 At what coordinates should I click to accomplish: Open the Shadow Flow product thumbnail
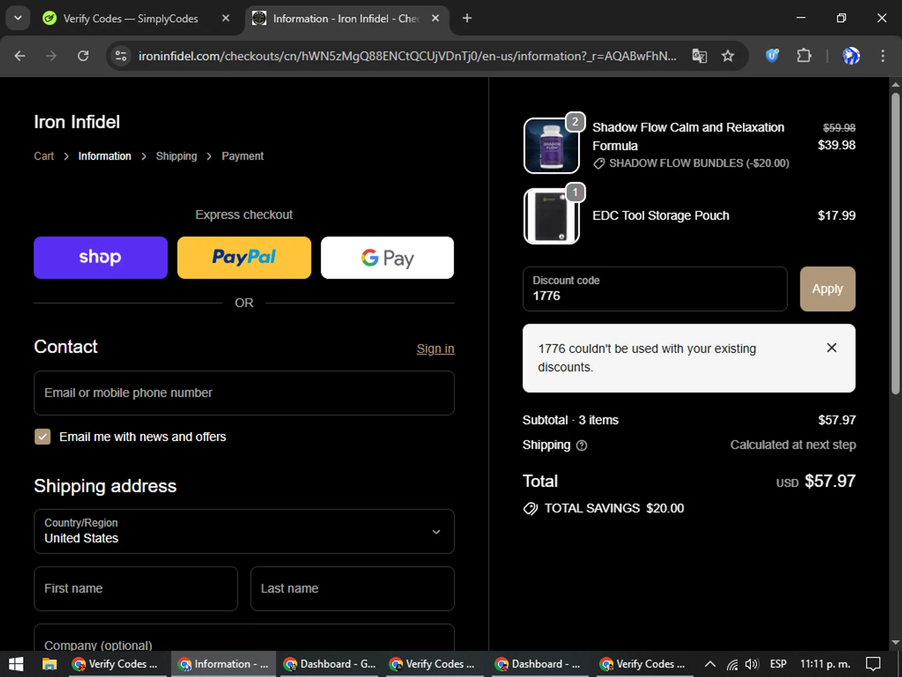551,146
